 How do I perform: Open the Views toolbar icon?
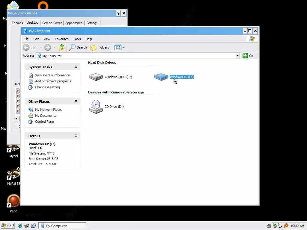pos(118,47)
